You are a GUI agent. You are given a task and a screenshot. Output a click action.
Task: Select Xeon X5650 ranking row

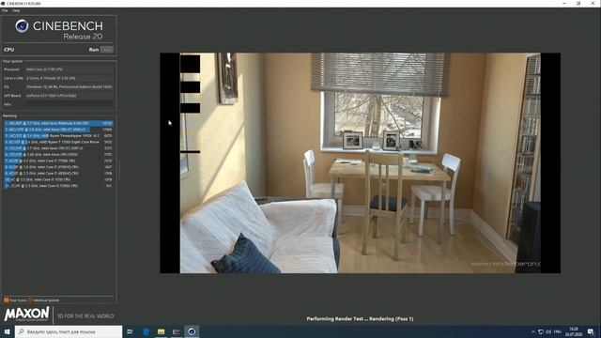(x=58, y=154)
